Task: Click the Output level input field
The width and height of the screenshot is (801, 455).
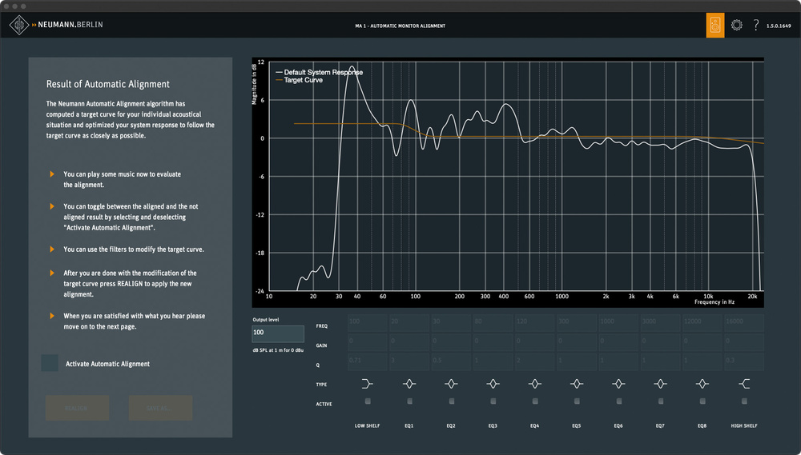Action: pyautogui.click(x=278, y=333)
